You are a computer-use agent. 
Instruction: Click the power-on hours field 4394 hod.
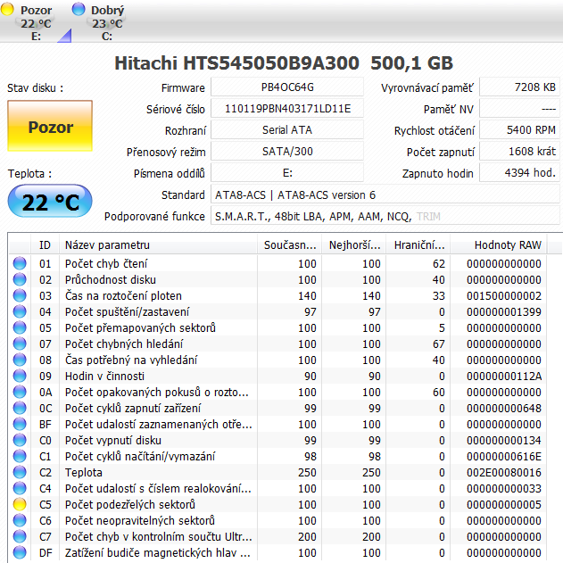[520, 173]
